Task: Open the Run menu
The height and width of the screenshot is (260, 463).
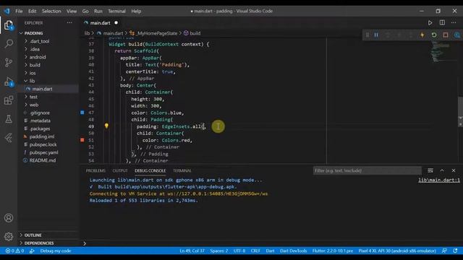Action: coord(98,12)
